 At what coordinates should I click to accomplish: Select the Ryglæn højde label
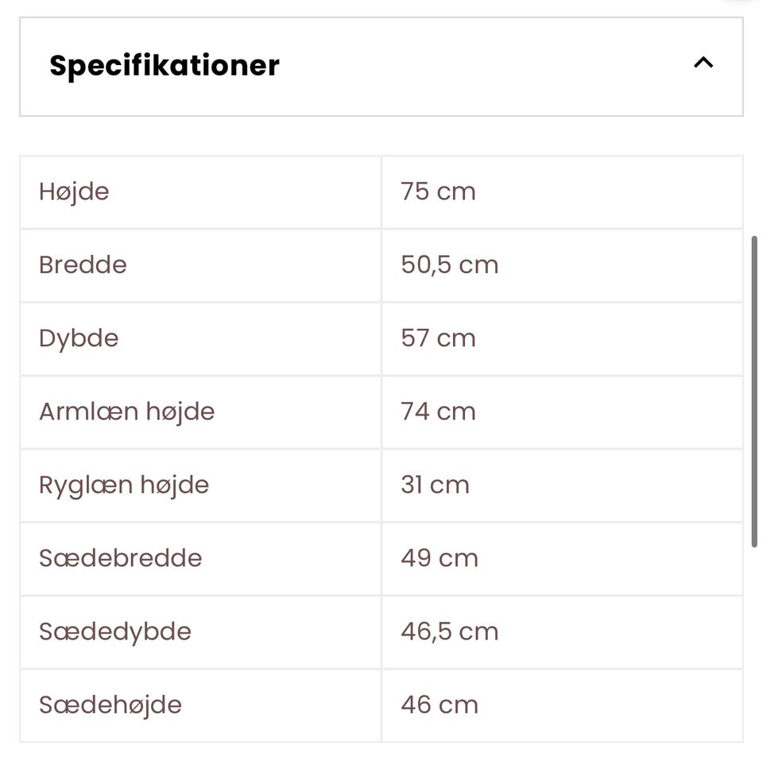tap(124, 485)
